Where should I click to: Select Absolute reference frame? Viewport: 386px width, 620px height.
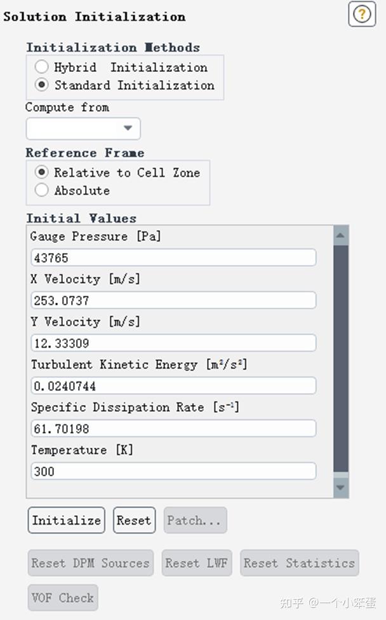pos(42,190)
